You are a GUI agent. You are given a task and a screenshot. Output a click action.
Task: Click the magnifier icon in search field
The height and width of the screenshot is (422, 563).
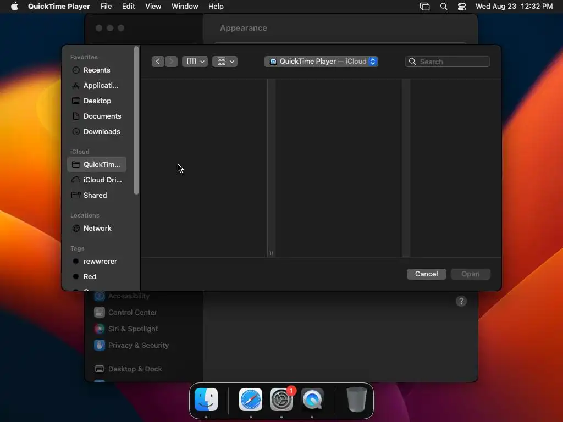[412, 62]
